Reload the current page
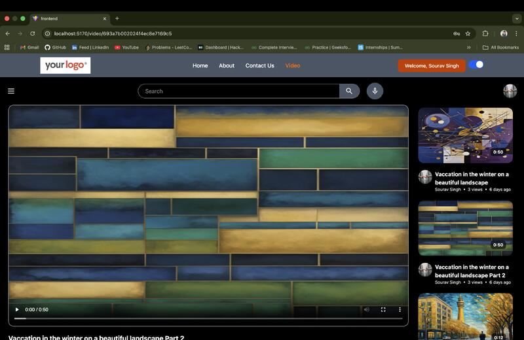The height and width of the screenshot is (340, 524). (32, 33)
